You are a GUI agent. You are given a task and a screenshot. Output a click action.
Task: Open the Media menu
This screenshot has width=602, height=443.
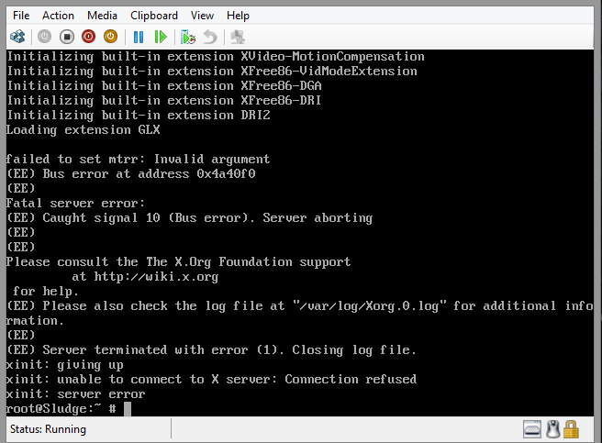[x=102, y=16]
